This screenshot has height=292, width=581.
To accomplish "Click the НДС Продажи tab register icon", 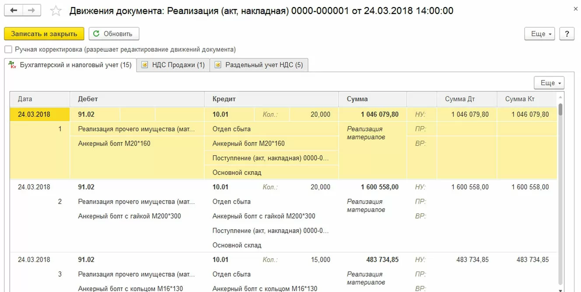I will pos(145,65).
